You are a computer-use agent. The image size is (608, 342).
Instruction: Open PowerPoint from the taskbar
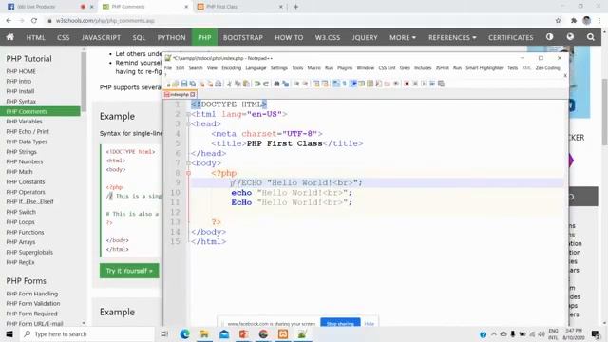pyautogui.click(x=243, y=333)
